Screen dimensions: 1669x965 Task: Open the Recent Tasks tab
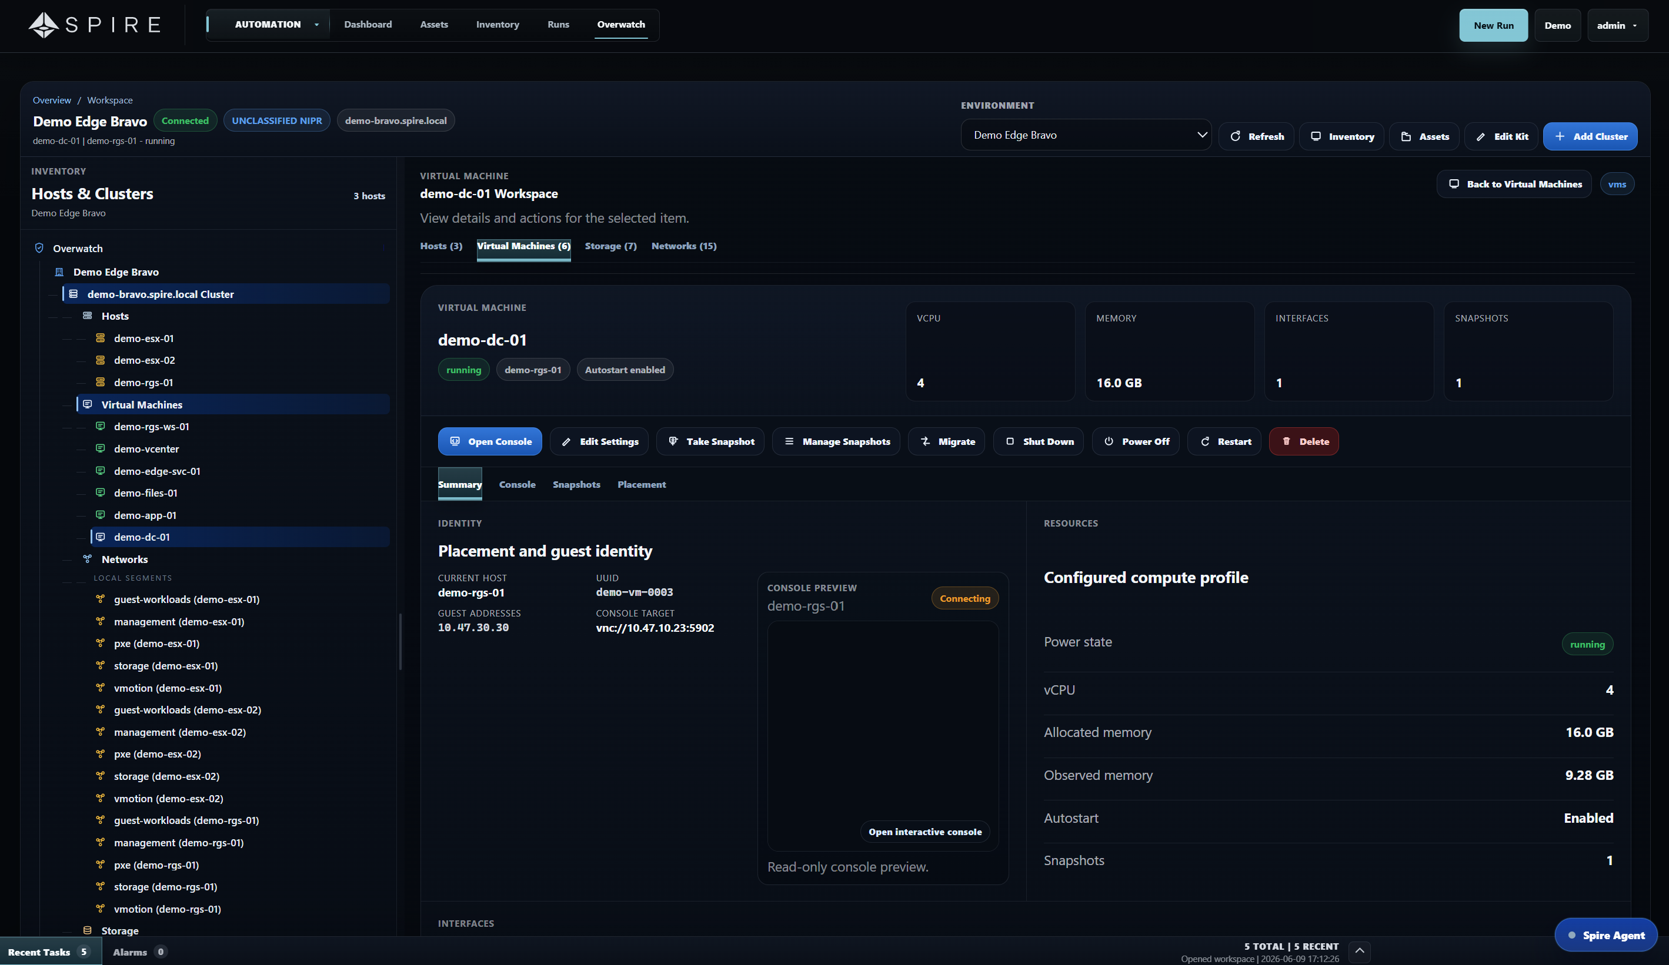(x=51, y=951)
